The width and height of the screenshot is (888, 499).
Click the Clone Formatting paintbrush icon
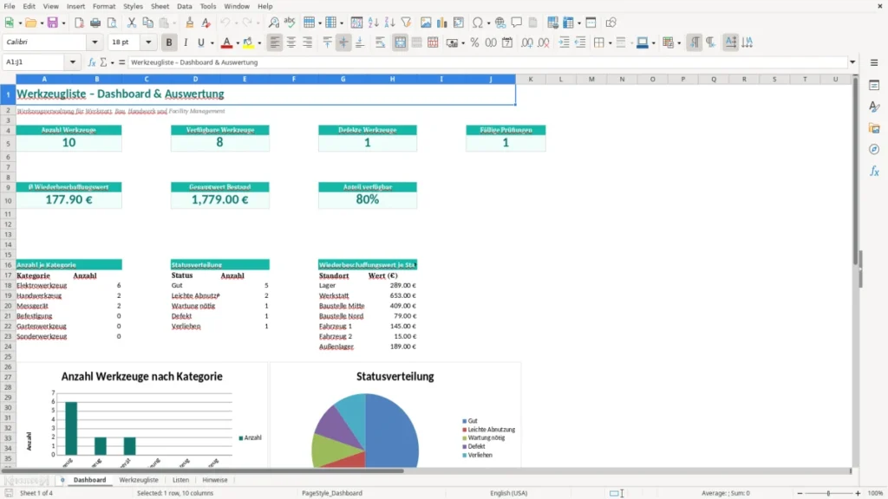point(190,23)
